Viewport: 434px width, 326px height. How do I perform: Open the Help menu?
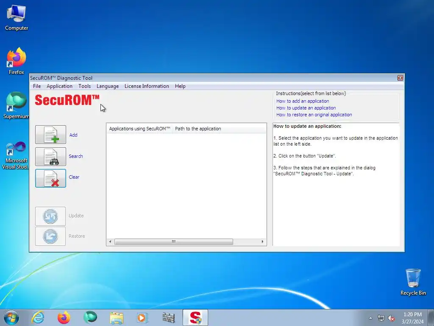180,86
